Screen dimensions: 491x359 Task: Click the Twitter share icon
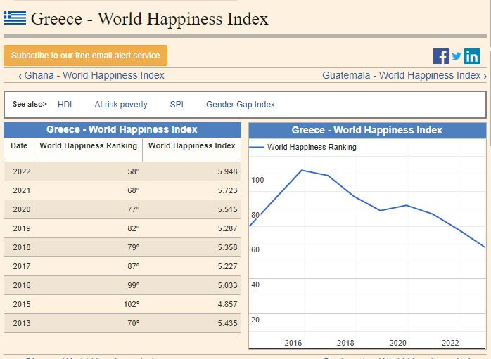457,56
